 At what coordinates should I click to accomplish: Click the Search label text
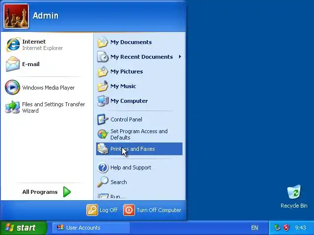pos(119,182)
